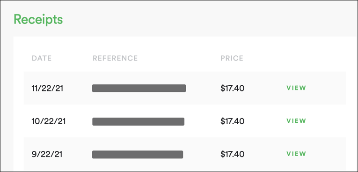358x172 pixels.
Task: Click the DATE column header
Action: point(42,58)
